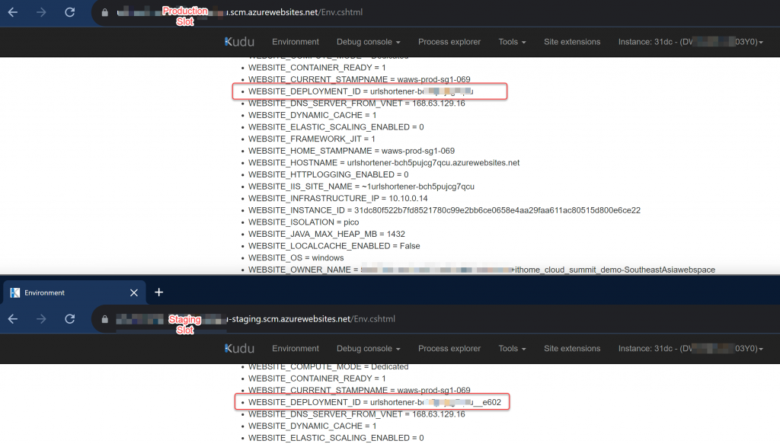Expand Debug console dropdown in Production Slot Kudu
Image resolution: width=780 pixels, height=444 pixels.
368,42
